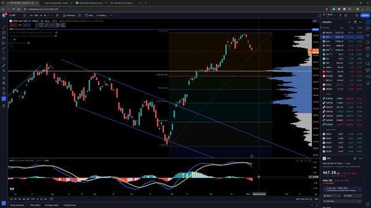This screenshot has width=371, height=208.
Task: Open the emoji and icons tool
Action: click(x=4, y=59)
